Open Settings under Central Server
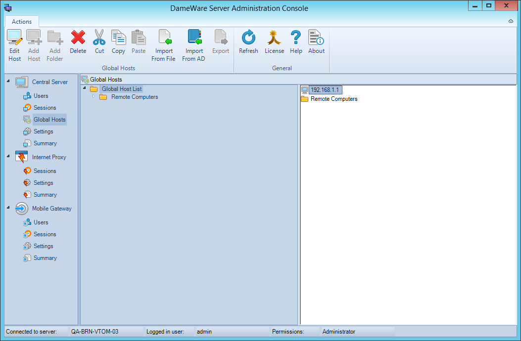 point(43,131)
